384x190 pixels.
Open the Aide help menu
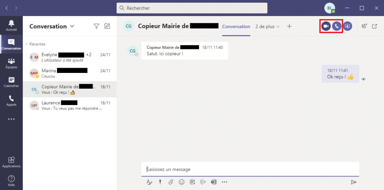pos(11,181)
